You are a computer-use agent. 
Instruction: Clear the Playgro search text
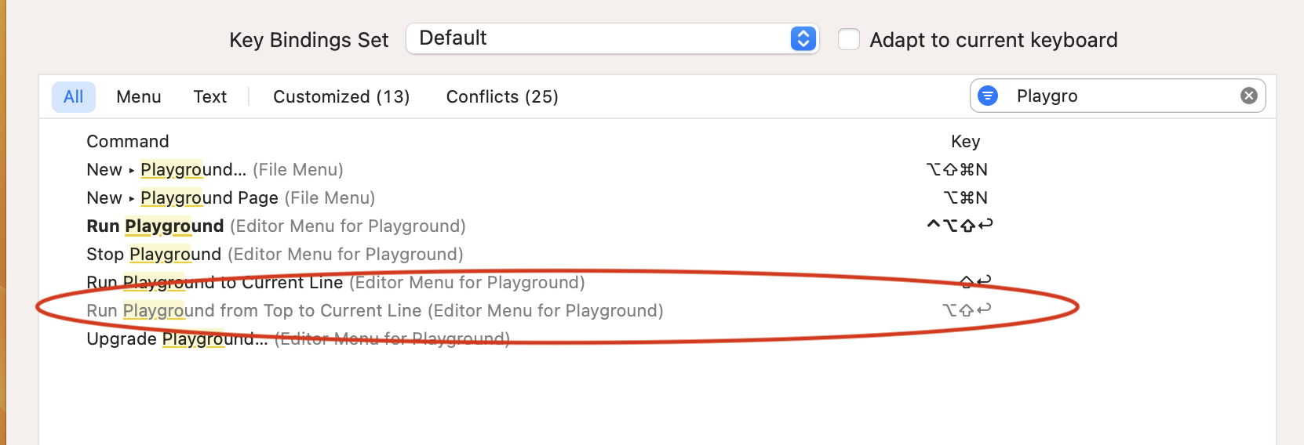point(1248,96)
